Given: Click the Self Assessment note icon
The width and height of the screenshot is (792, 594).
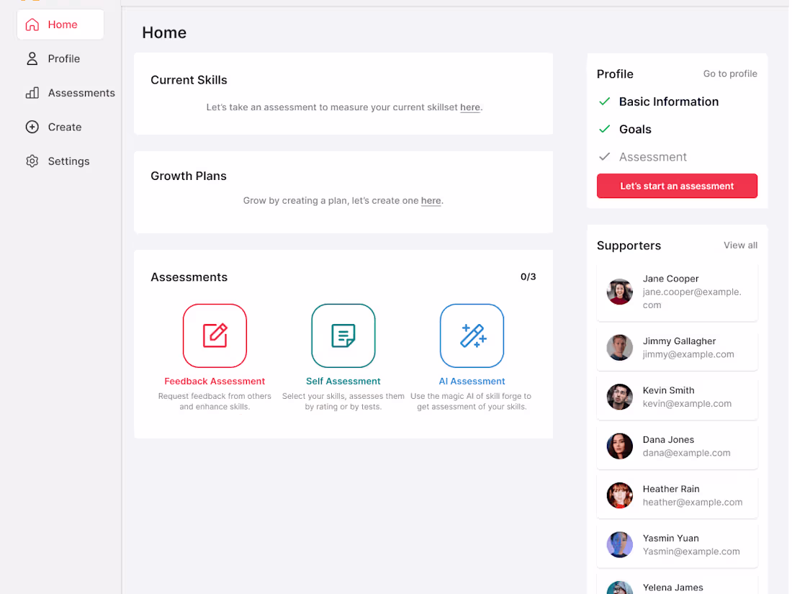Looking at the screenshot, I should pyautogui.click(x=343, y=336).
